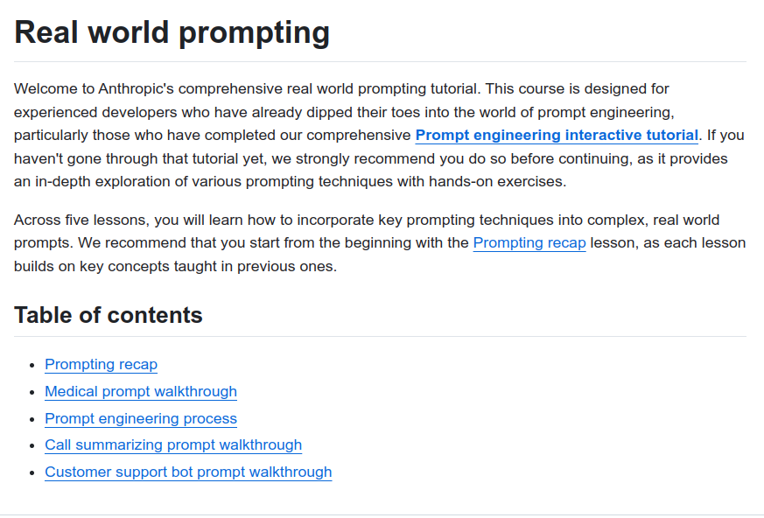
Task: Select the Call summarizing prompt walkthrough link
Action: pyautogui.click(x=173, y=445)
